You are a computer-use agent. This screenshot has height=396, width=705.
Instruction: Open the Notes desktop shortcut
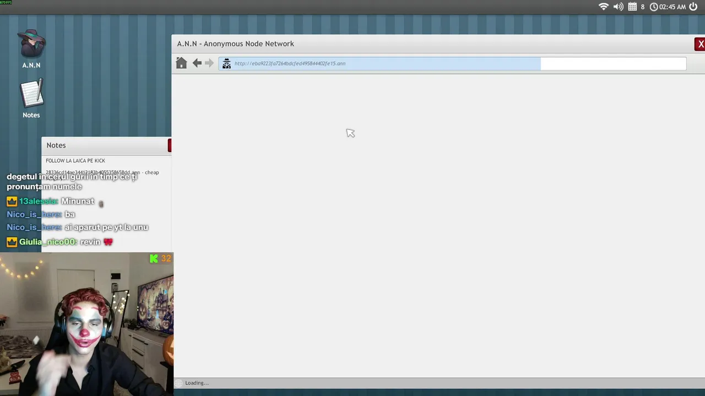point(31,99)
